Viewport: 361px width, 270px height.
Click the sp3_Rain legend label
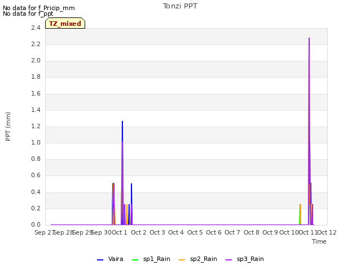(250, 259)
